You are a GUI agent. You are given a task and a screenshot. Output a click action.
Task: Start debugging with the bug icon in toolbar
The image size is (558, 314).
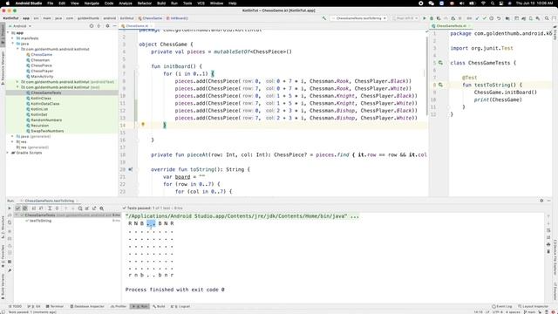coord(432,18)
